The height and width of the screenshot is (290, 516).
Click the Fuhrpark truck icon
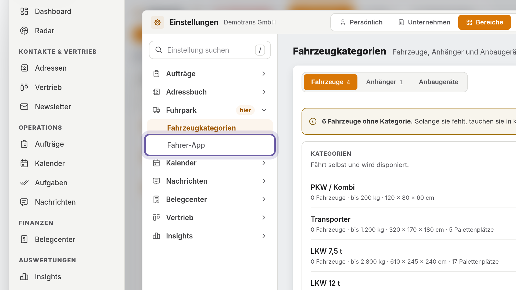(x=156, y=110)
